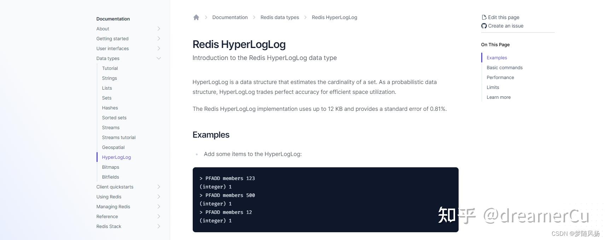
Task: Expand the Client quickstarts section
Action: [159, 187]
